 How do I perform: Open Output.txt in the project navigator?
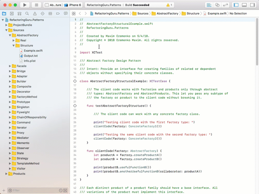(x=30, y=56)
